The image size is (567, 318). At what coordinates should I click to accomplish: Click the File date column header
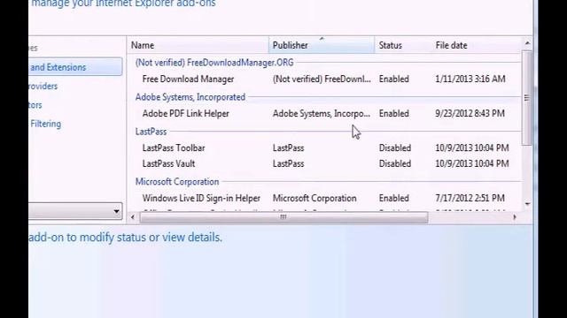click(x=476, y=45)
